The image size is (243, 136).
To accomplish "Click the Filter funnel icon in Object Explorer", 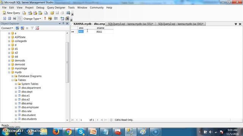I will click(x=32, y=28).
